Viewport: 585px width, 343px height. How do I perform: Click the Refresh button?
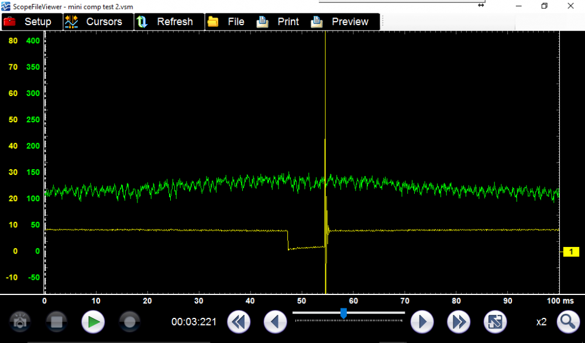[170, 22]
